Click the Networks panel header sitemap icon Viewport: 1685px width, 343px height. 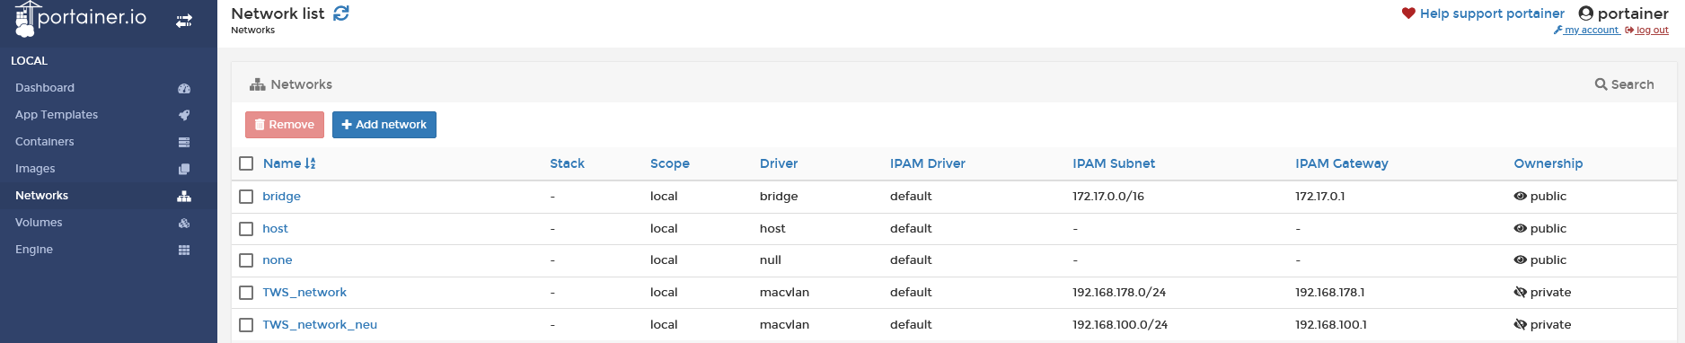[x=258, y=84]
